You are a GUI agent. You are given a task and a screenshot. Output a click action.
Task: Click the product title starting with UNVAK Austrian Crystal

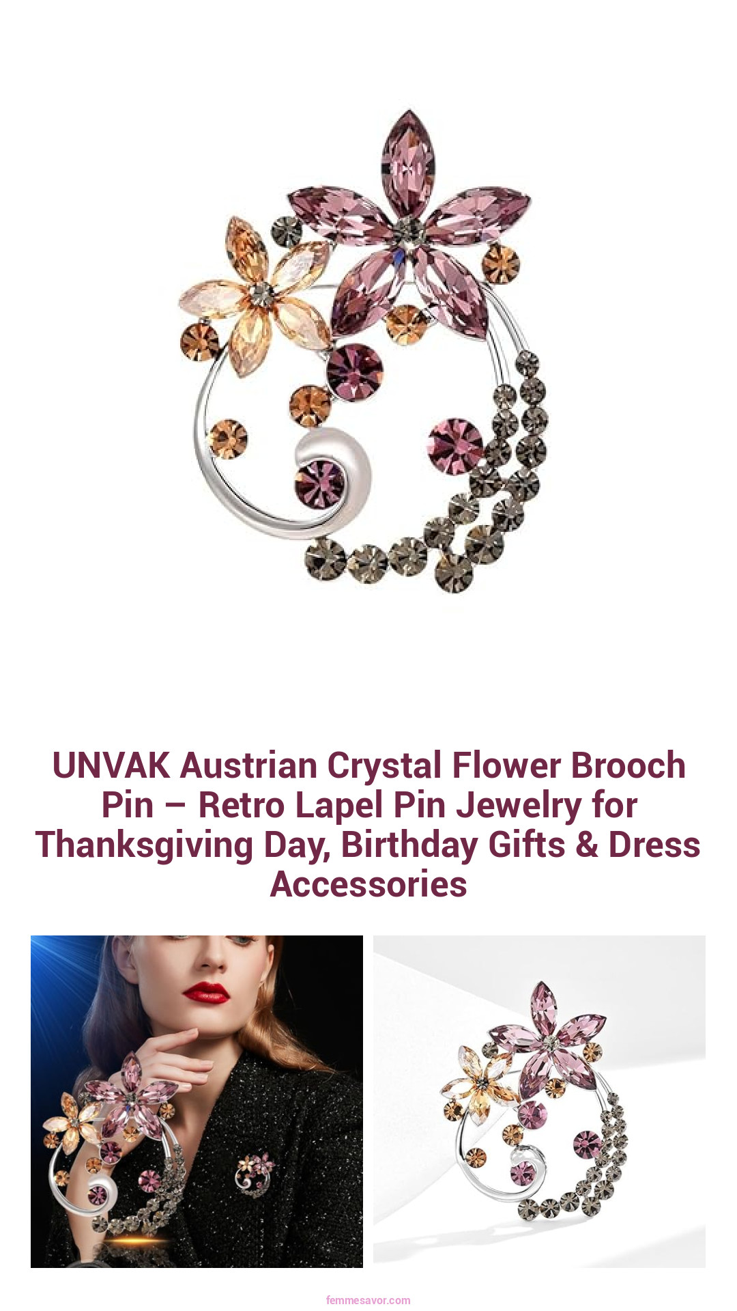[x=369, y=824]
